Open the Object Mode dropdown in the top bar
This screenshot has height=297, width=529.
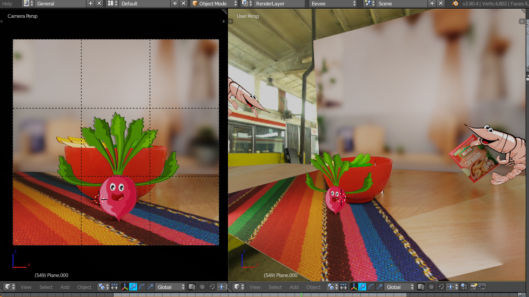point(215,4)
